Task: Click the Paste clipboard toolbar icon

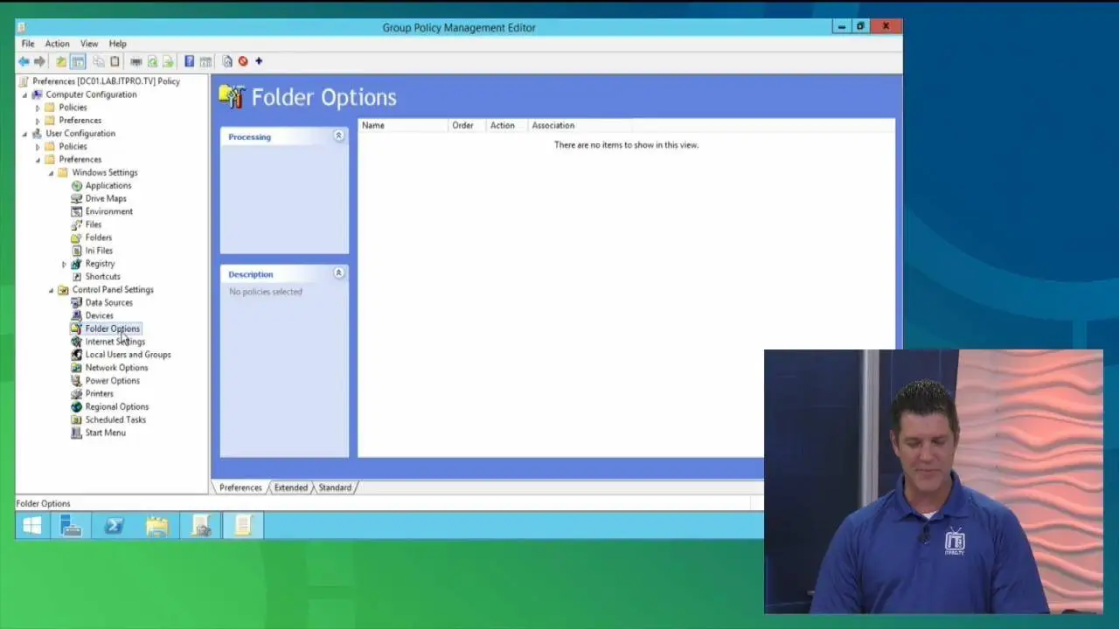Action: click(115, 61)
